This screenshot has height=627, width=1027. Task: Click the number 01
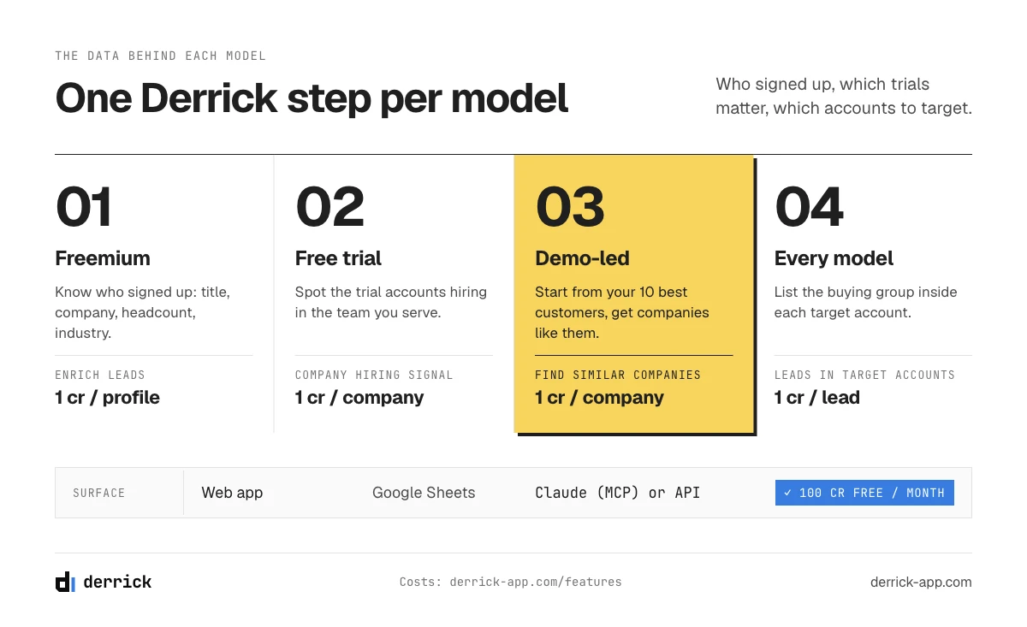84,207
